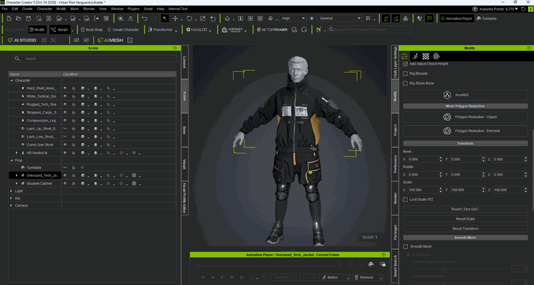Activate the Select object arrow tool
The image size is (534, 285).
click(164, 19)
